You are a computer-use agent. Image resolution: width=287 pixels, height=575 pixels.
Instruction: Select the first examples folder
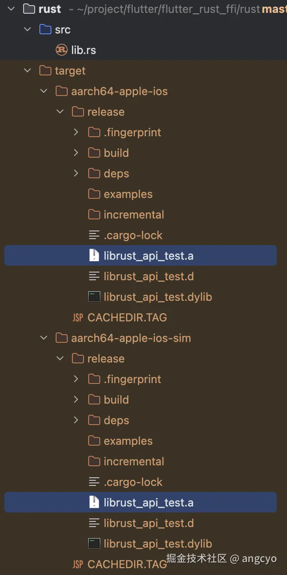pyautogui.click(x=128, y=194)
